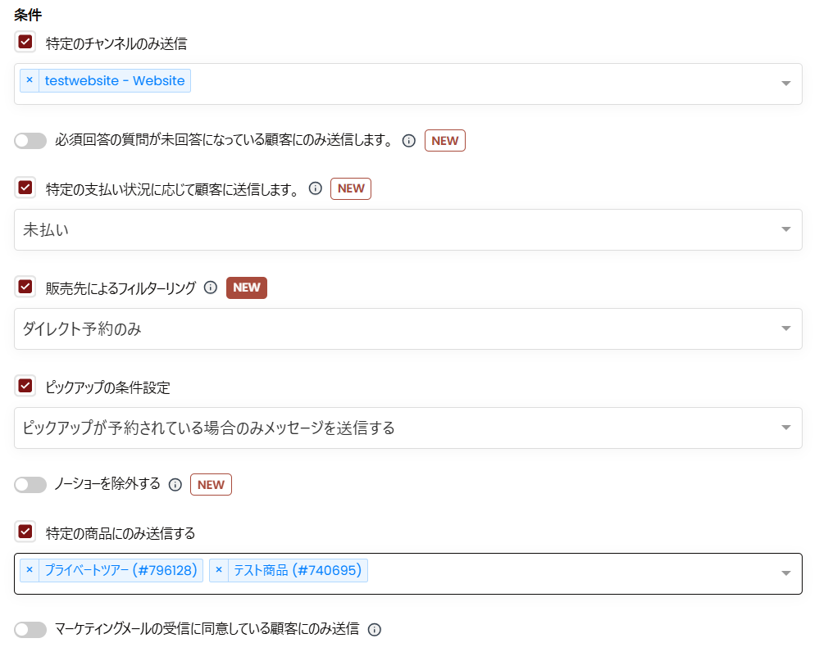Enable the ノーショーを除外する toggle

(30, 485)
